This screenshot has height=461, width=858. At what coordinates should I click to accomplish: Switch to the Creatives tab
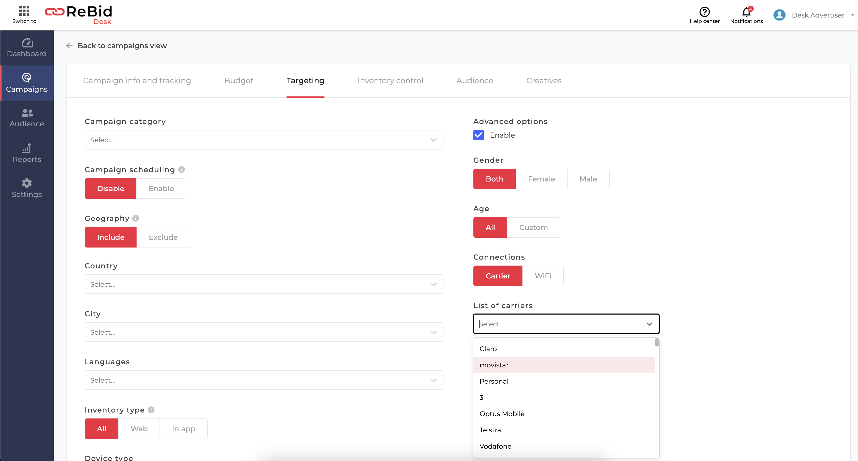tap(544, 80)
